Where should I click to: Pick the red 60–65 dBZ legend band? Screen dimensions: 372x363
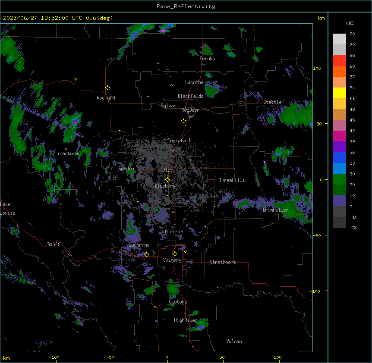(x=339, y=61)
